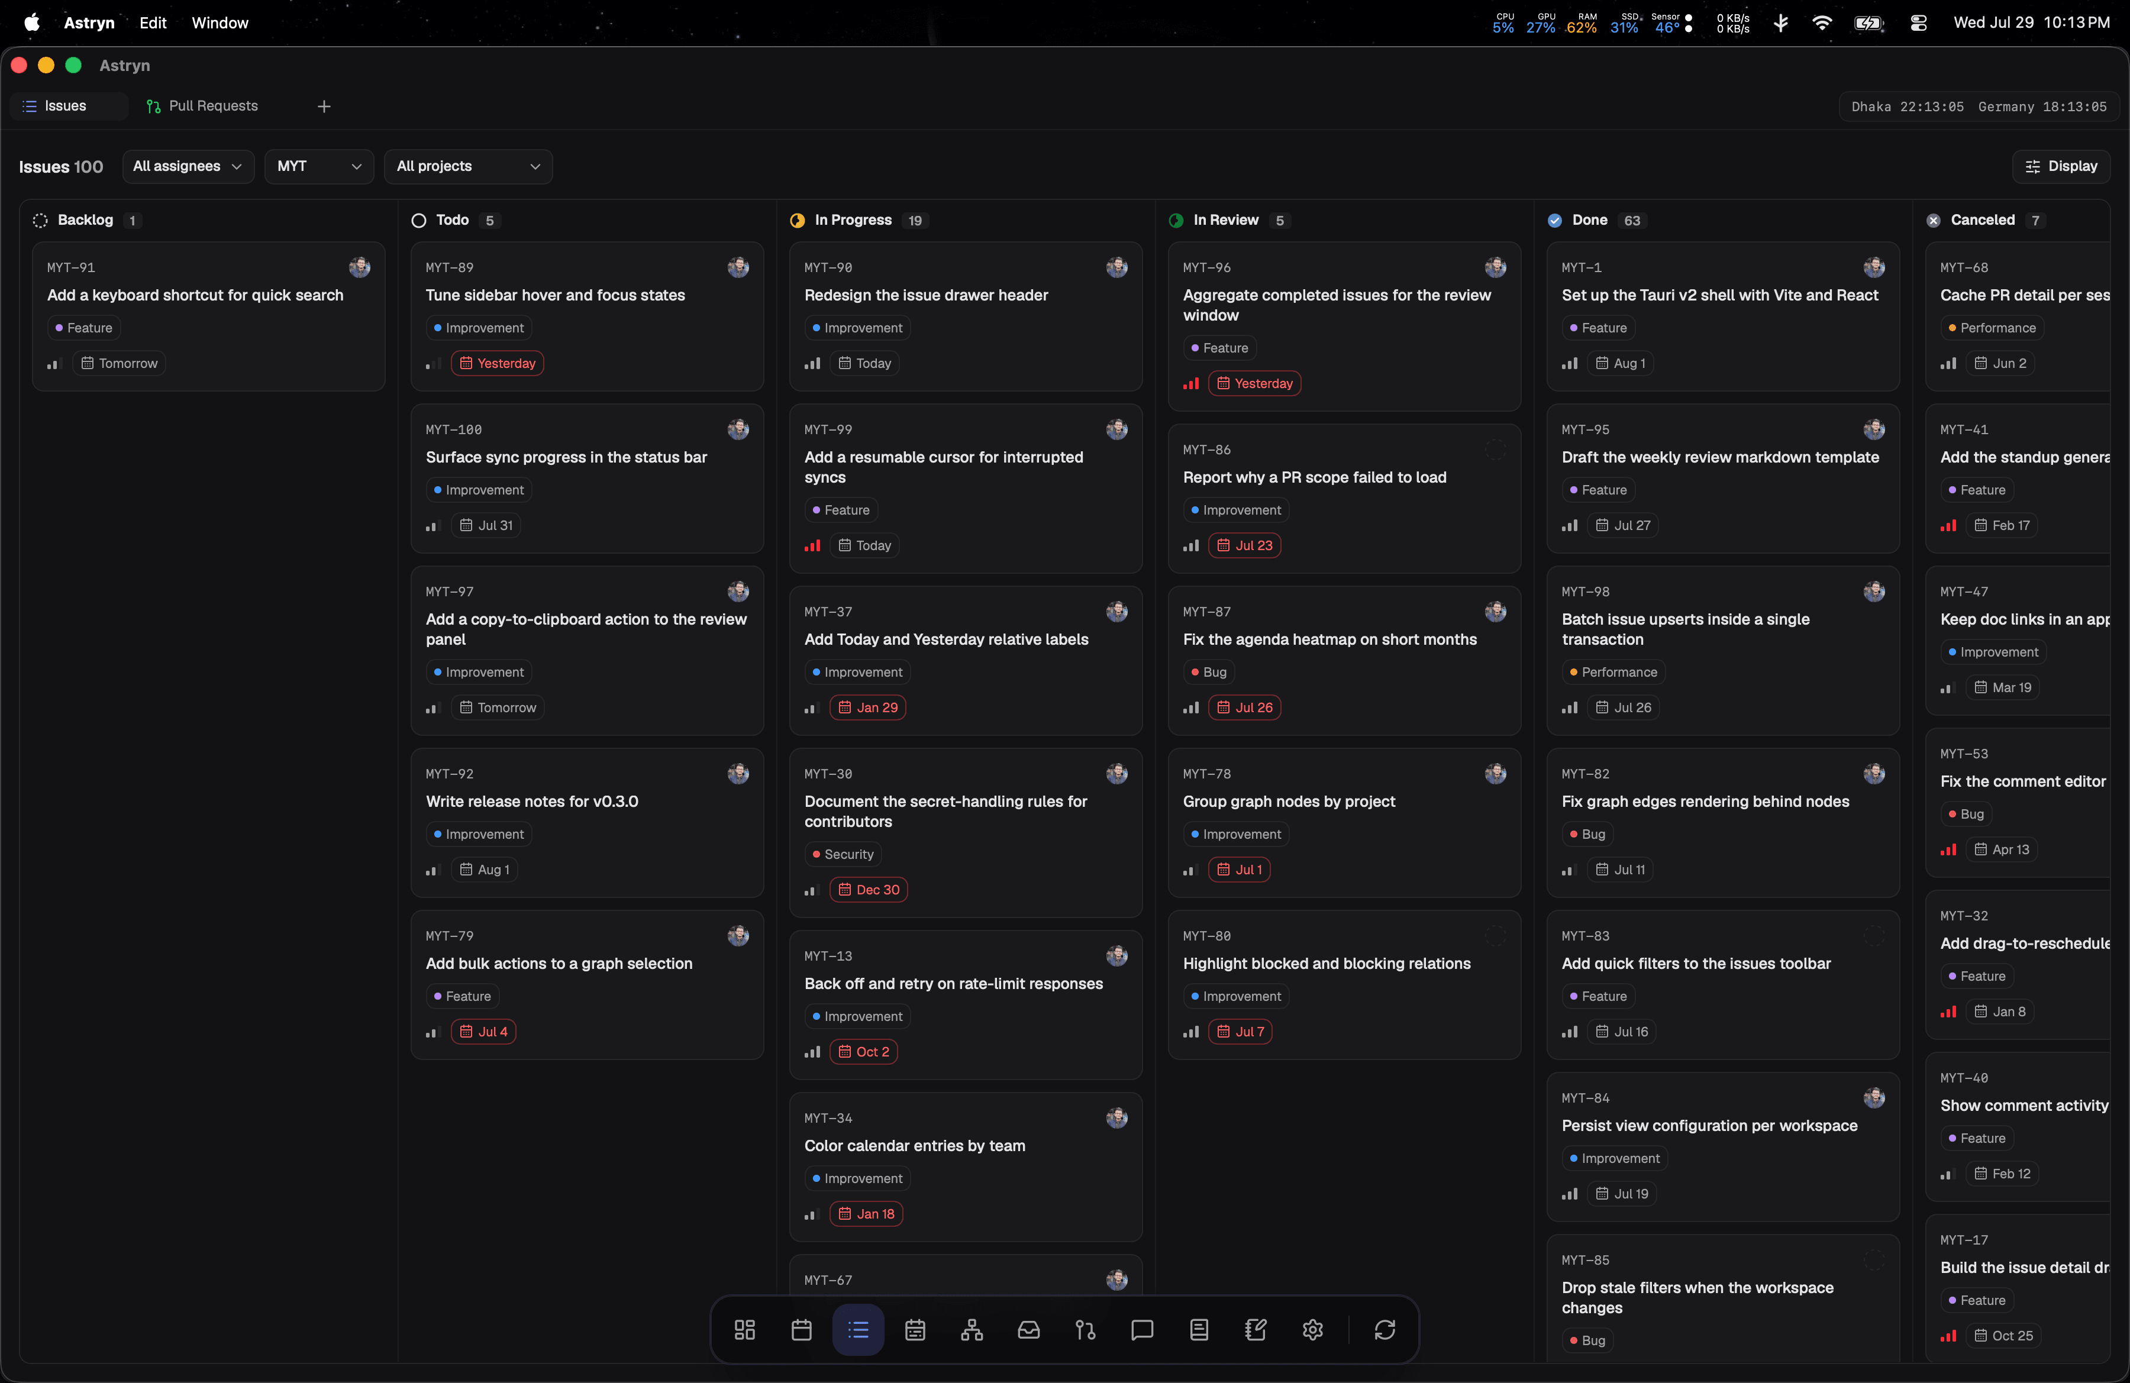Click the In Progress count 19
Image resolution: width=2130 pixels, height=1383 pixels.
click(x=915, y=221)
